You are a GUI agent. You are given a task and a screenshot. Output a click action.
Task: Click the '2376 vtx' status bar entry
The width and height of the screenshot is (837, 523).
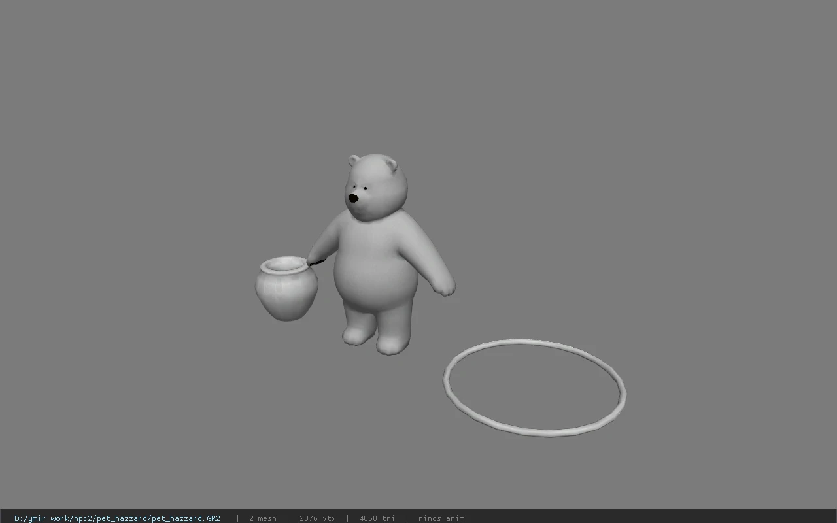click(x=318, y=518)
